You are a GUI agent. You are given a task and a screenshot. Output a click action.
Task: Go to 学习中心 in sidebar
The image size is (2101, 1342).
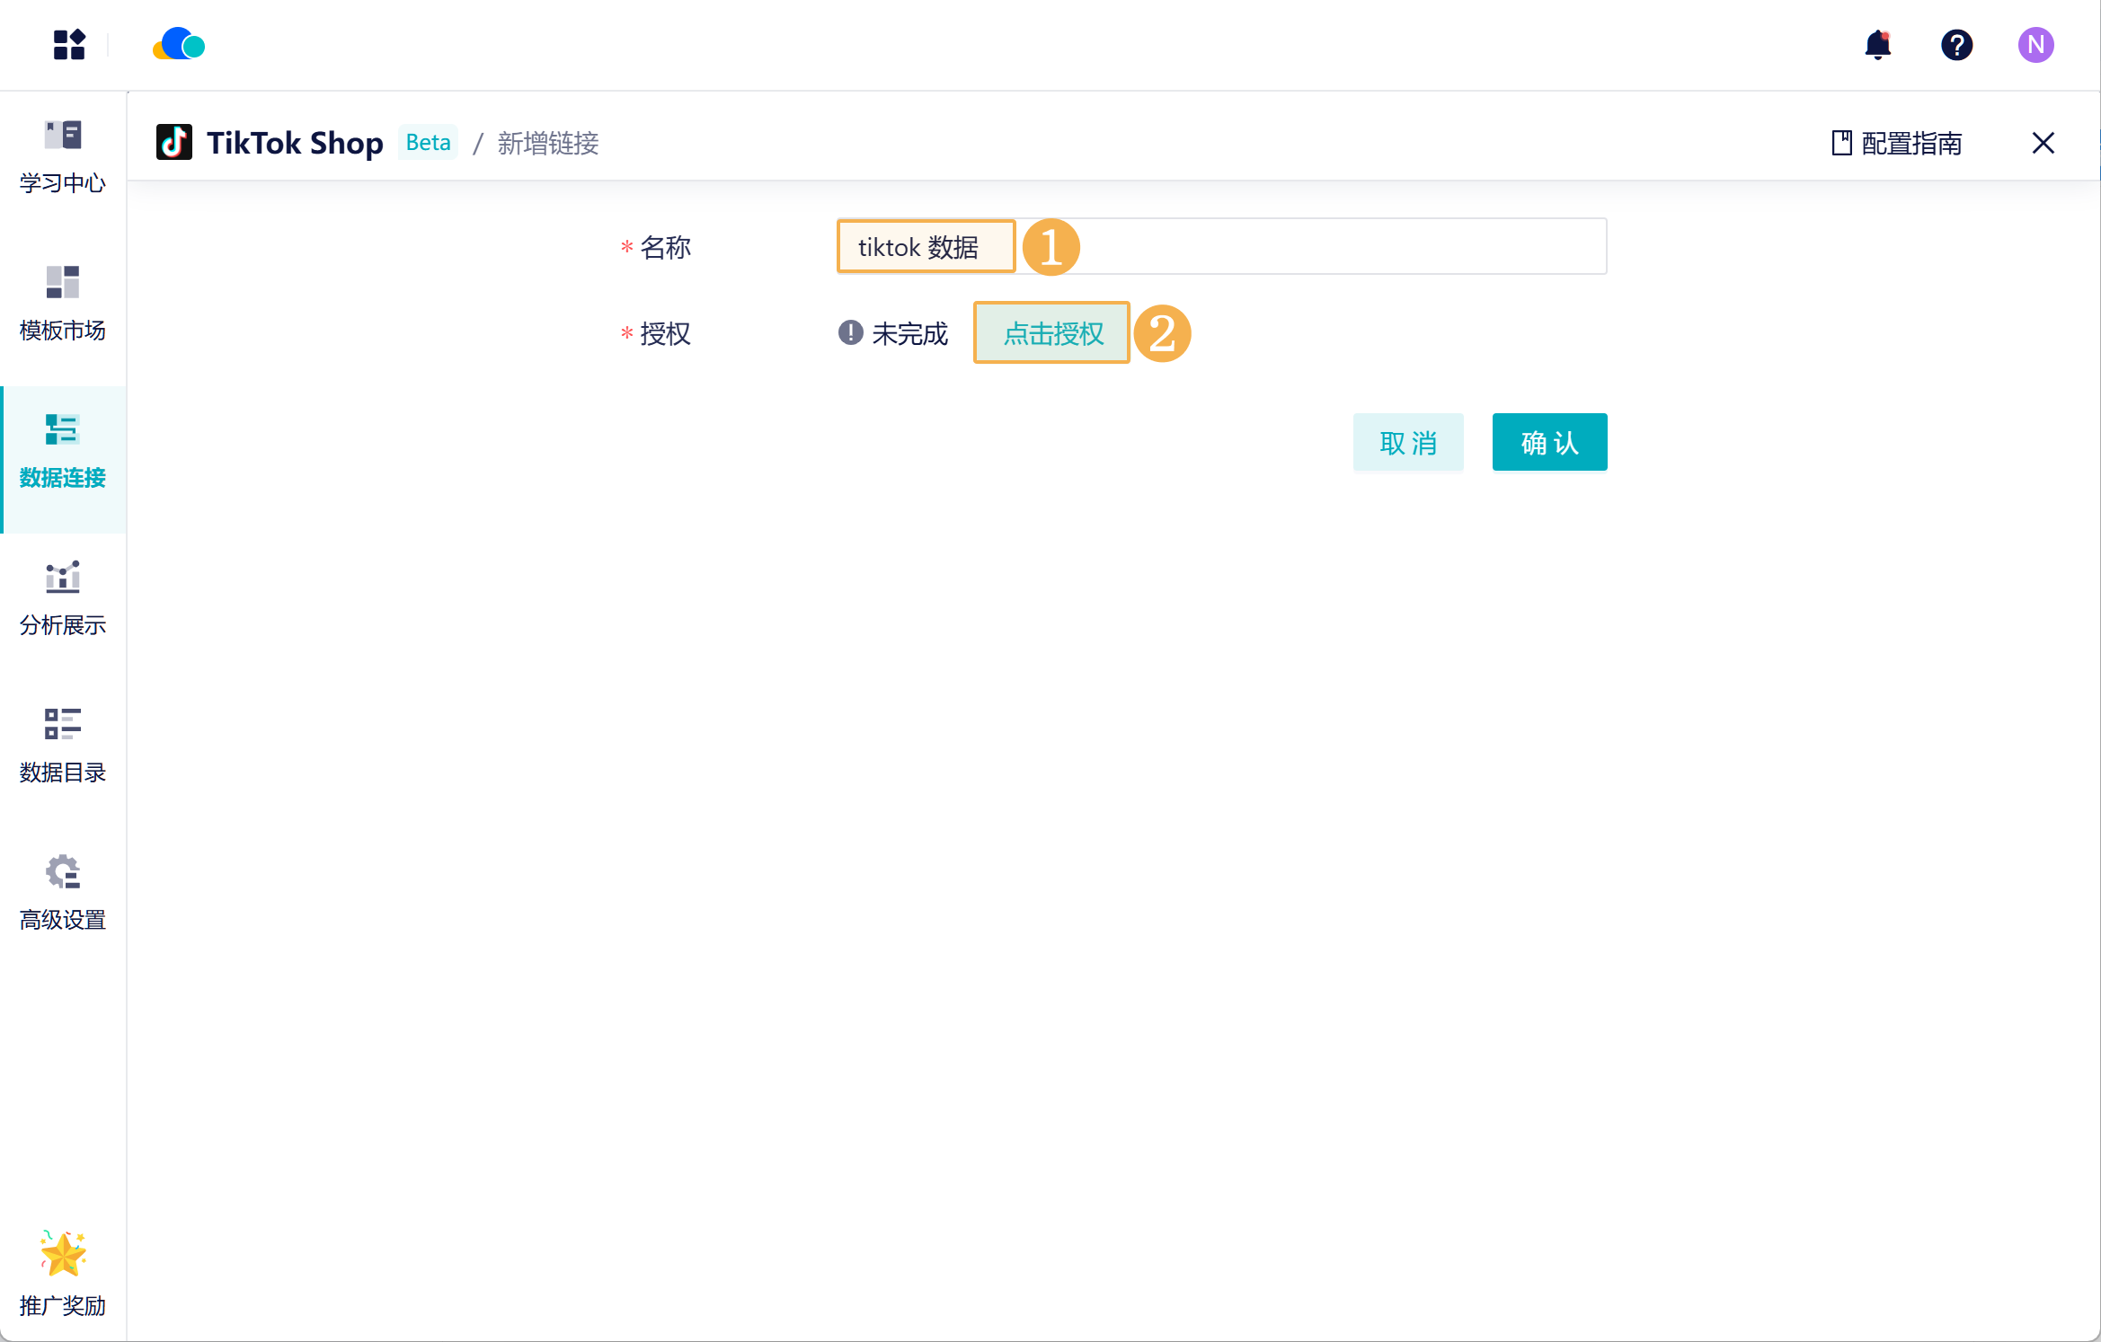(63, 157)
